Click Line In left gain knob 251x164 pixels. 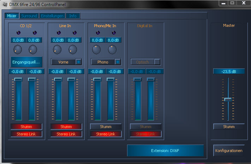coord(57,49)
